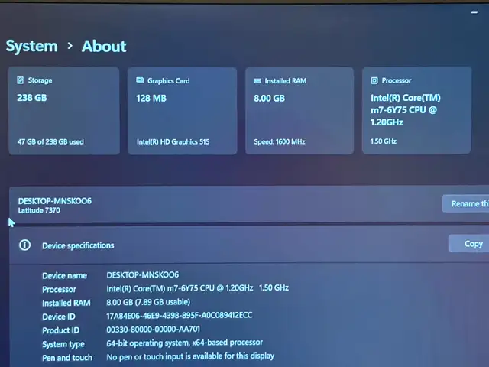Copy the device specifications
The height and width of the screenshot is (367, 489).
(x=468, y=243)
